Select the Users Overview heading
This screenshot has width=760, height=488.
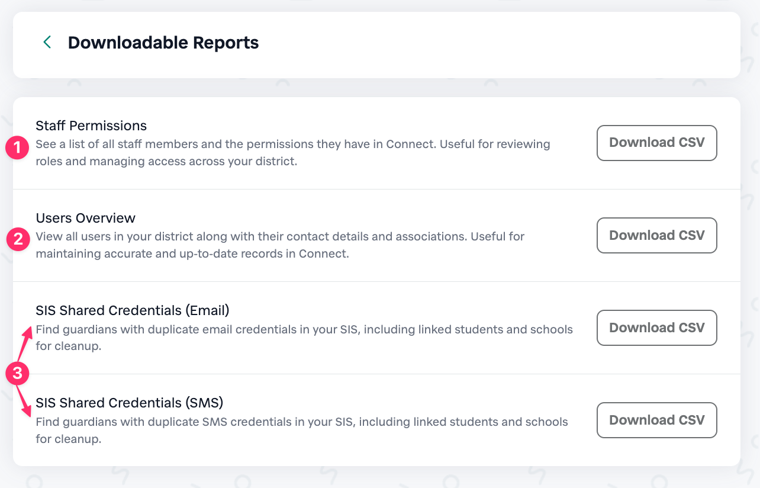point(86,218)
